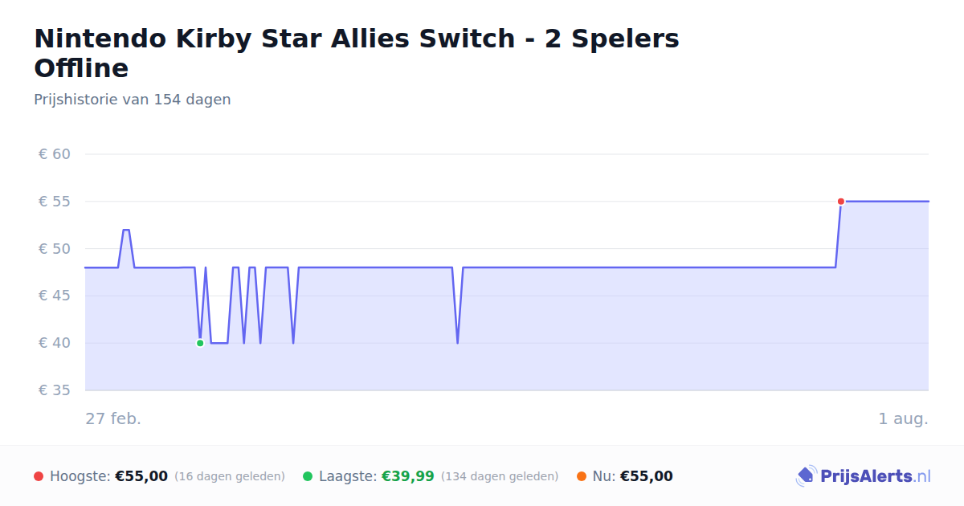The height and width of the screenshot is (506, 964).
Task: Click the 1 aug. end date label
Action: pos(903,418)
